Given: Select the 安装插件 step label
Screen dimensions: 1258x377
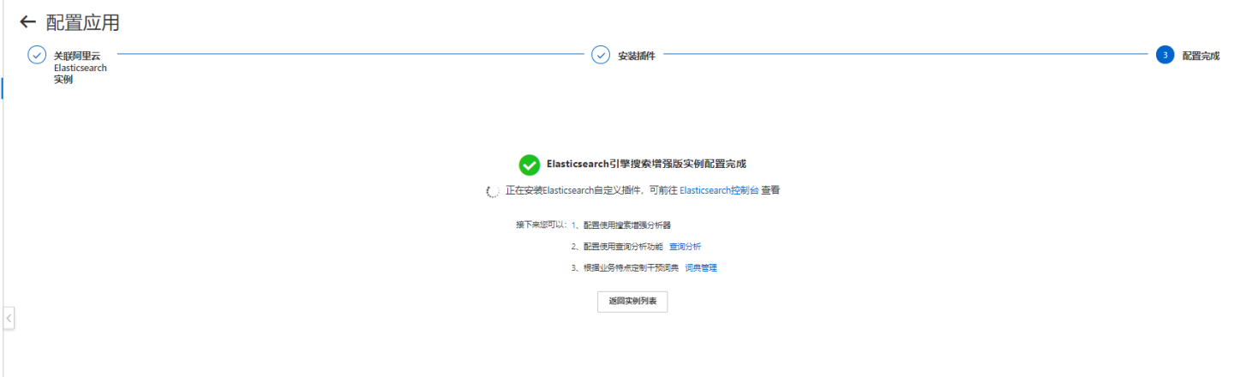Looking at the screenshot, I should pos(637,56).
